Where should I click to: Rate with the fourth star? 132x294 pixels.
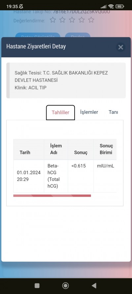(82, 20)
